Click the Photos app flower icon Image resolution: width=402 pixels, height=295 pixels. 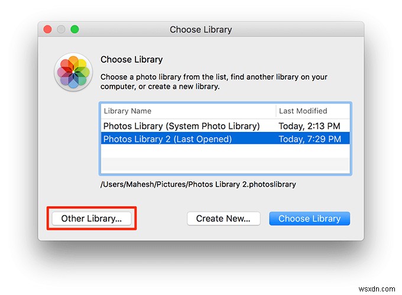coord(73,72)
